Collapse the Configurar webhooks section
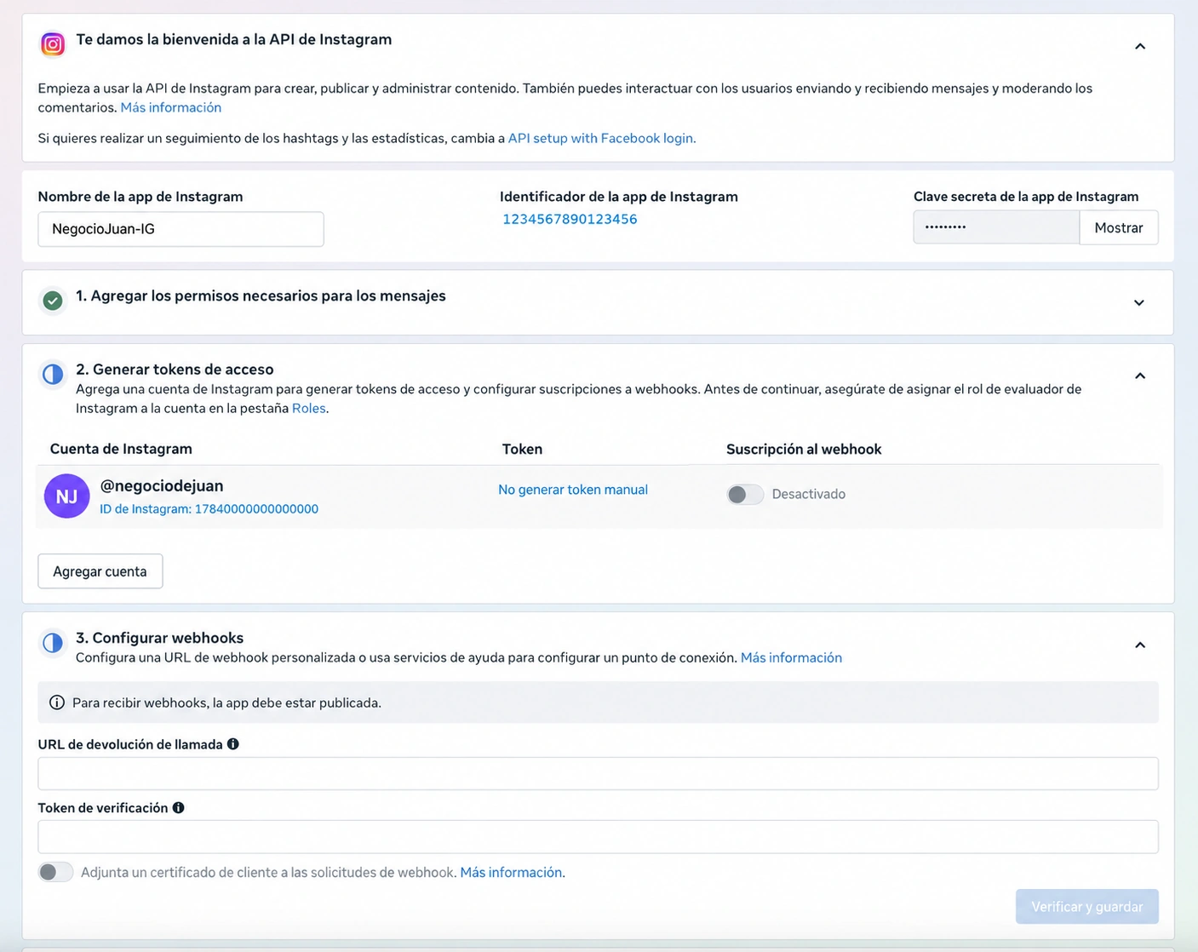This screenshot has height=952, width=1198. point(1140,645)
